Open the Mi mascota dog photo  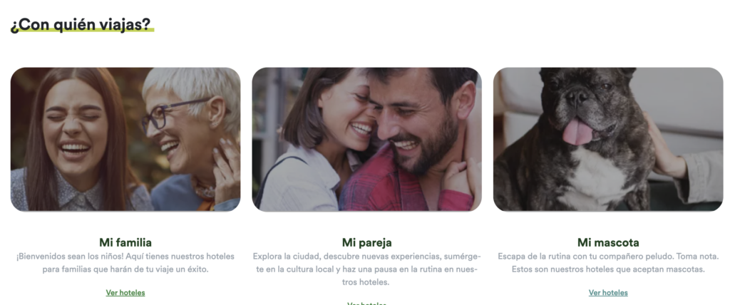(608, 139)
